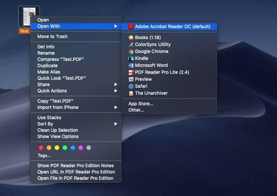Select the Sort By menu entry
Viewport: 277px width, 196px height.
point(76,124)
